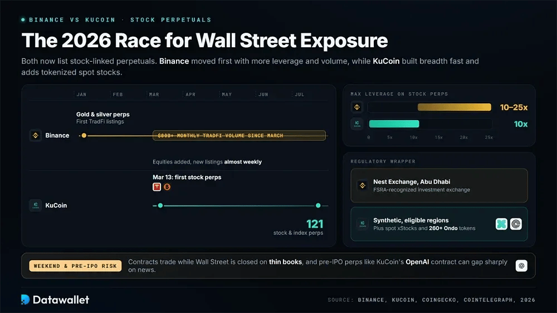Image resolution: width=557 pixels, height=313 pixels.
Task: Click the teal 10x leverage bar
Action: pos(394,124)
